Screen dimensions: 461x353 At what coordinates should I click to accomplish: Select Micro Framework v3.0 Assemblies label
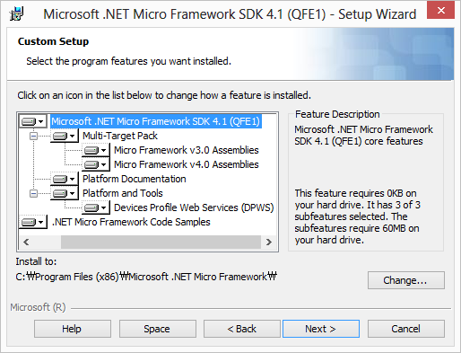click(x=187, y=150)
